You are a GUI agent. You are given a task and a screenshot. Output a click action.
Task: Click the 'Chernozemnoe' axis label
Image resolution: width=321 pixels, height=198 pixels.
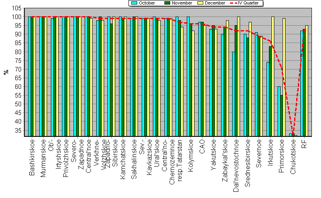(x=172, y=162)
